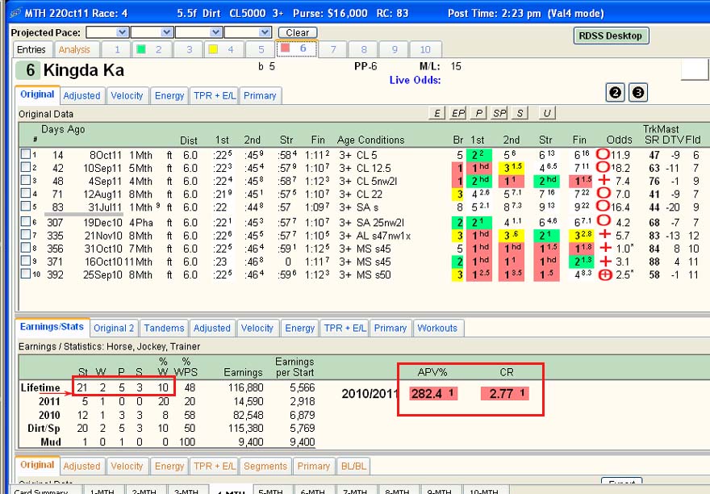710x494 pixels.
Task: Click red plus icon in 4Sep11 row
Action: pyautogui.click(x=605, y=180)
